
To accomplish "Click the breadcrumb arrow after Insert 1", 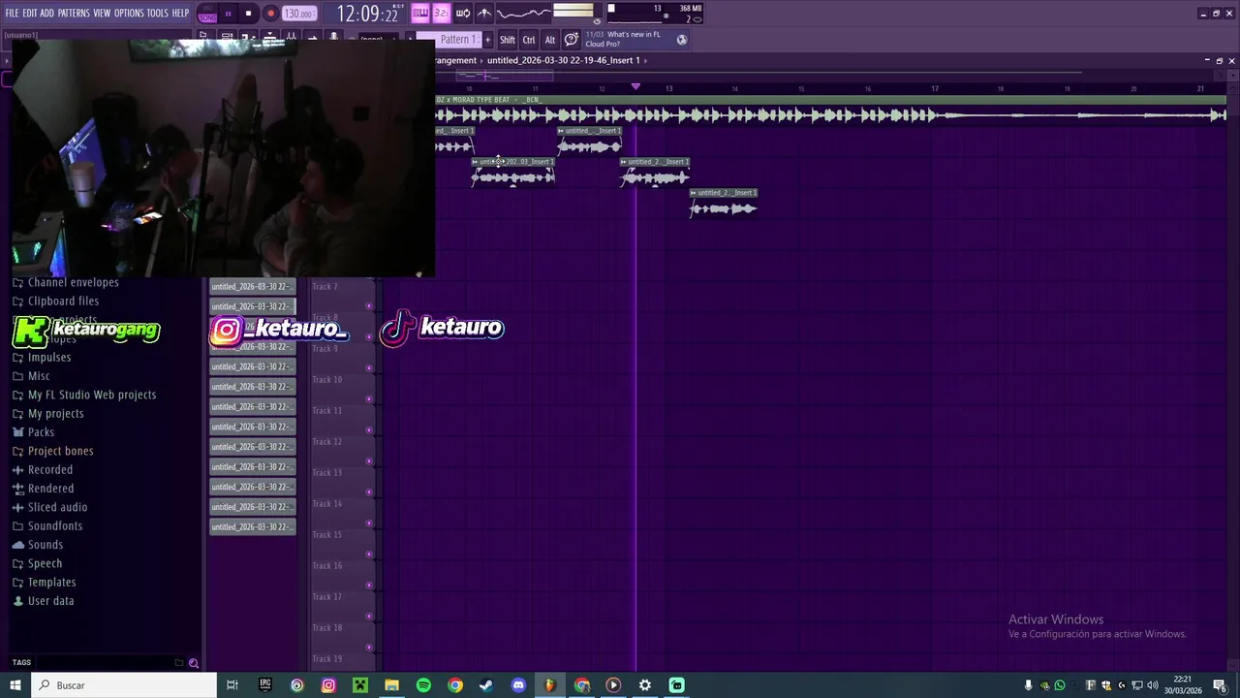I will click(x=645, y=60).
